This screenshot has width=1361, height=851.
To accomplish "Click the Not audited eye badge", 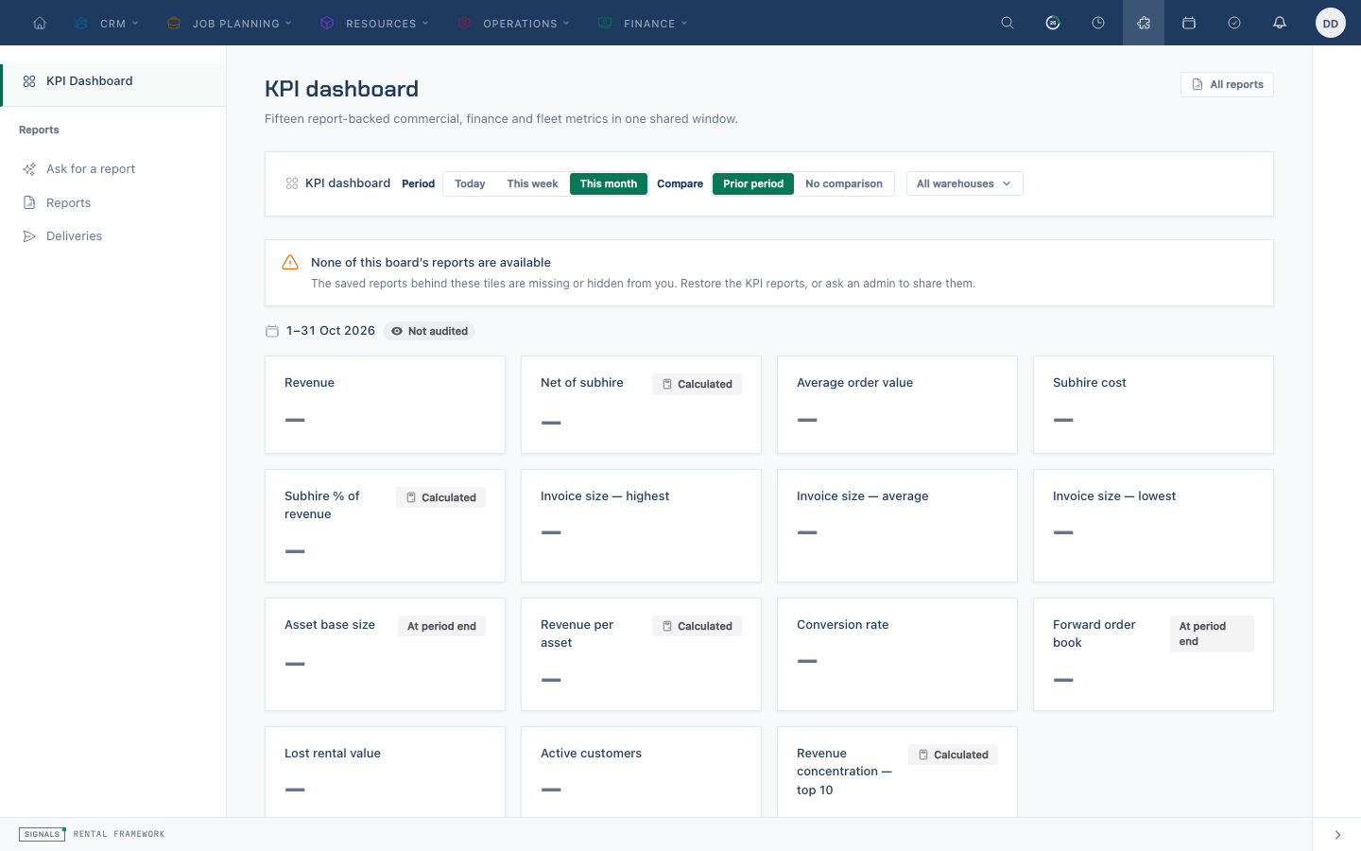I will [x=429, y=331].
